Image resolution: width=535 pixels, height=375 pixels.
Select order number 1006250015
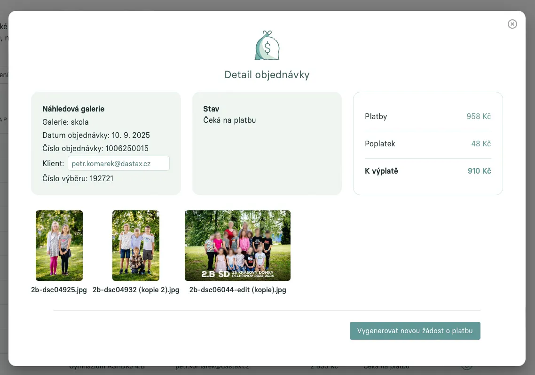click(127, 148)
